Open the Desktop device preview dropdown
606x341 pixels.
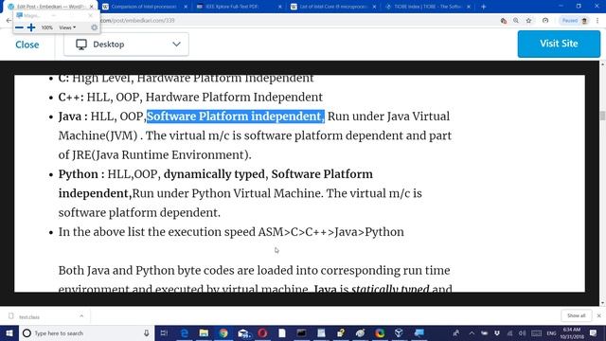[x=126, y=45]
